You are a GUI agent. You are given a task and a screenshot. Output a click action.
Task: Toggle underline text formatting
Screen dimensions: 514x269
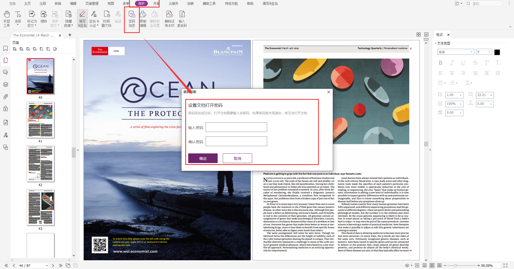(463, 63)
